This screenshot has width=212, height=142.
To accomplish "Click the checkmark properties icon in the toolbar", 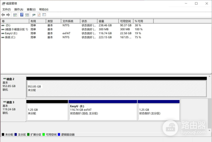I will 39,15.
